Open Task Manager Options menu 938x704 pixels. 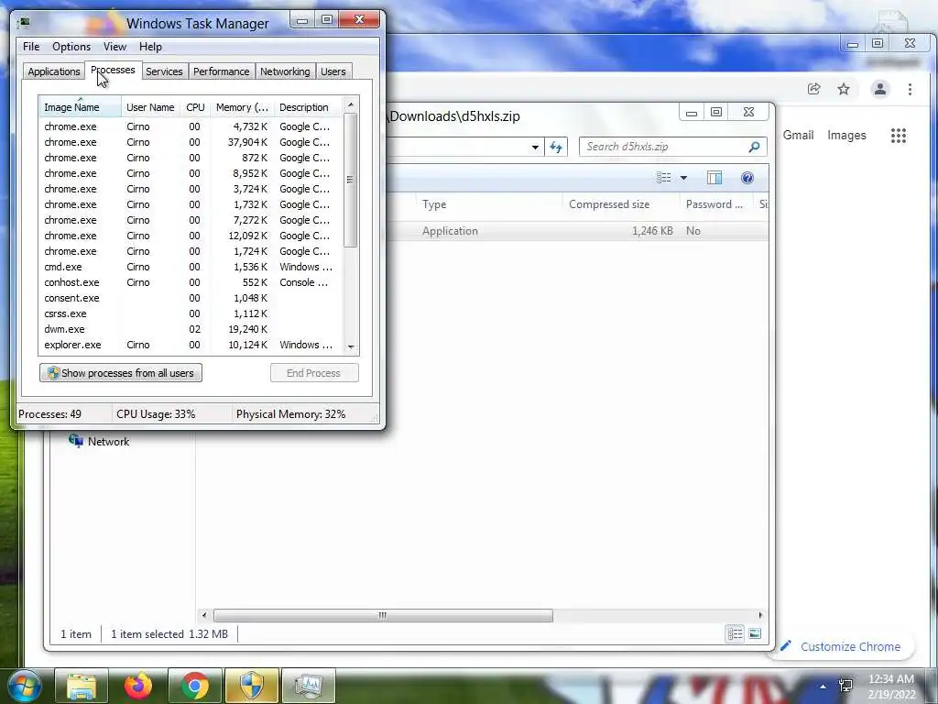[71, 47]
